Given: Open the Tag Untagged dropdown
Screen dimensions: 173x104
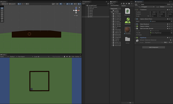Looking at the screenshot, I should (x=148, y=7).
